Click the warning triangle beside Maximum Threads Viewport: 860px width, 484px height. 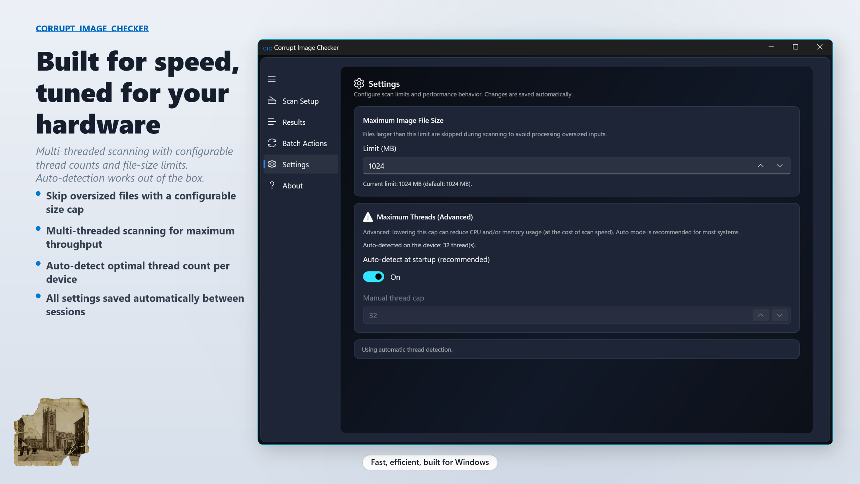368,217
